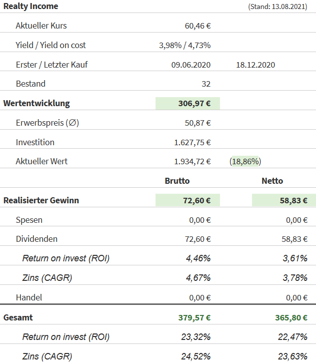
Task: Click the Brutto column header
Action: coord(177,181)
